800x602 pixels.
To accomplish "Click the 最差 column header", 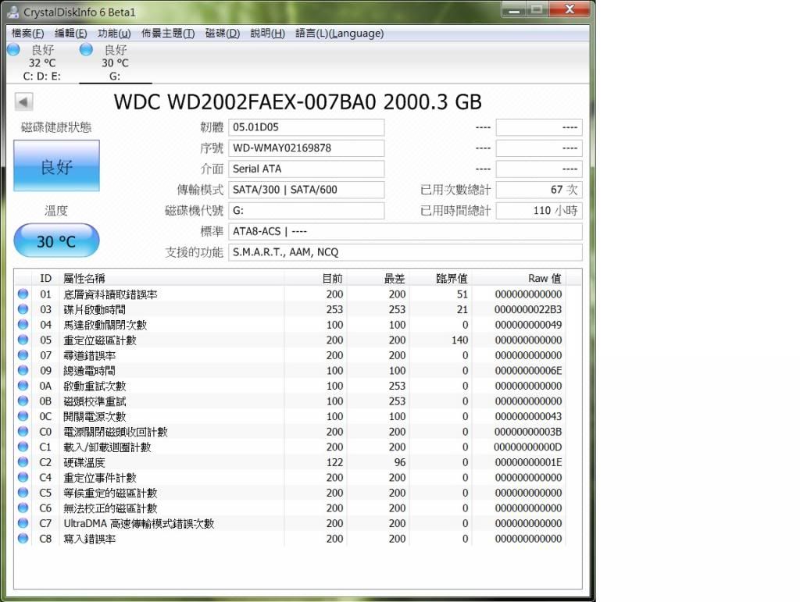I will (x=378, y=278).
